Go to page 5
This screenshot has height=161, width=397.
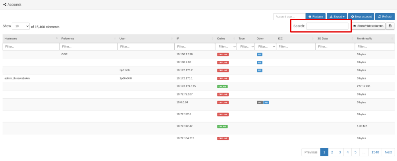355,152
